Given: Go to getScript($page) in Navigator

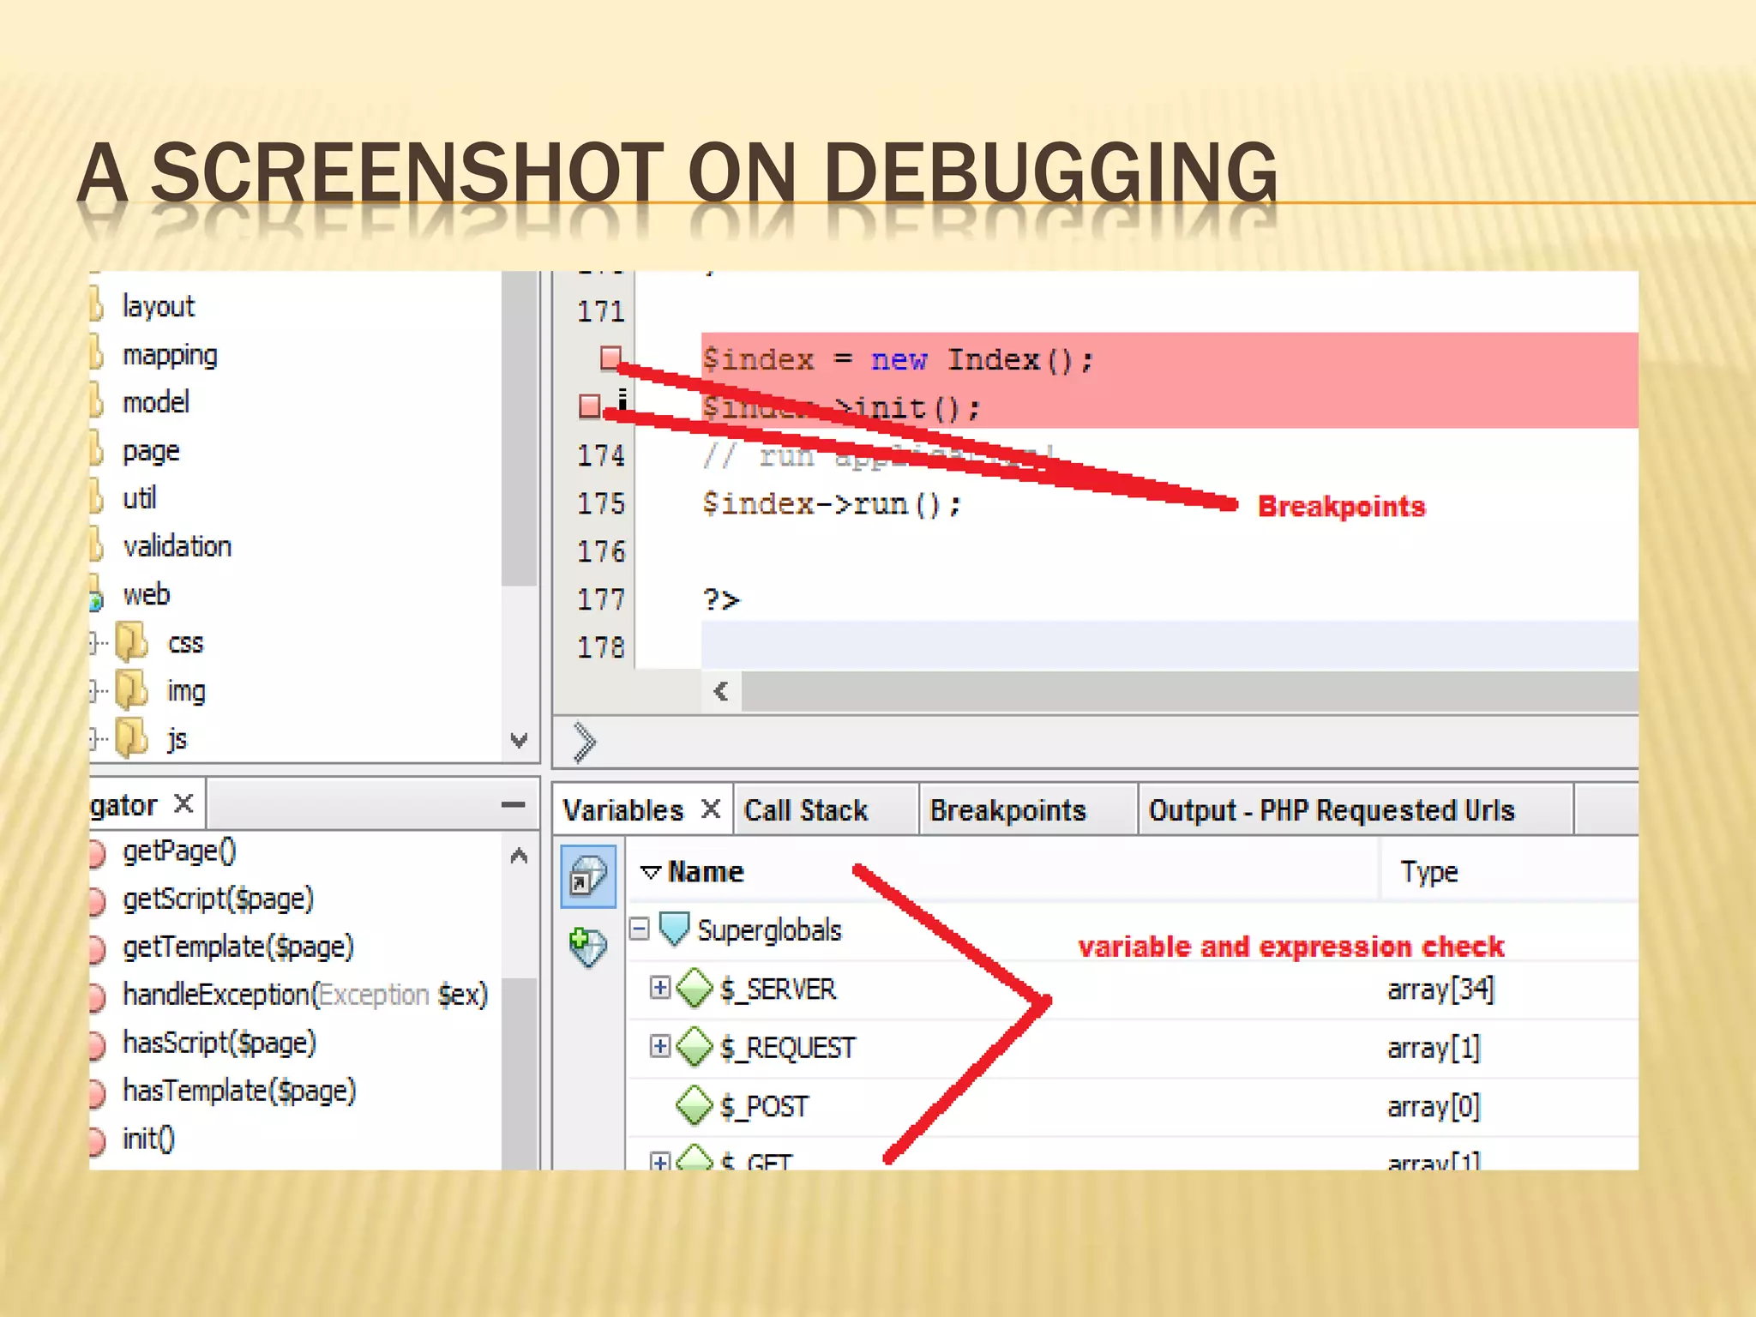Looking at the screenshot, I should (x=218, y=899).
